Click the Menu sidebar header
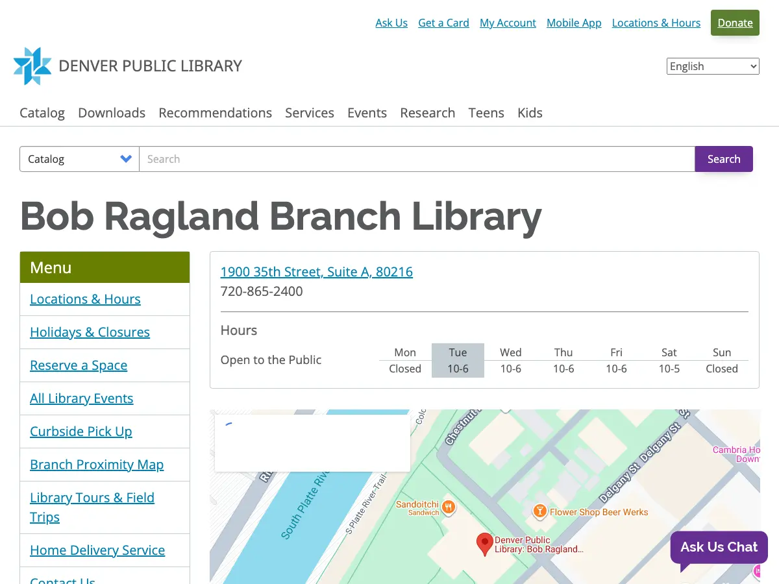This screenshot has height=584, width=779. (105, 267)
